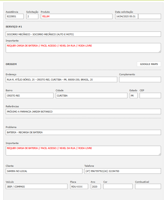Viewport: 164px width, 200px height.
Task: Click the Importante textarea below Problema
Action: tap(83, 150)
